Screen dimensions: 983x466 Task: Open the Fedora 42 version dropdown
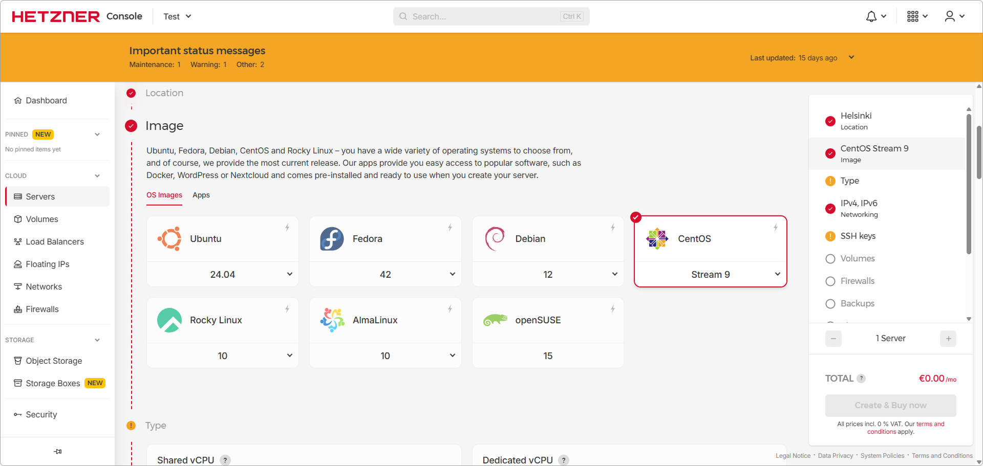click(386, 274)
